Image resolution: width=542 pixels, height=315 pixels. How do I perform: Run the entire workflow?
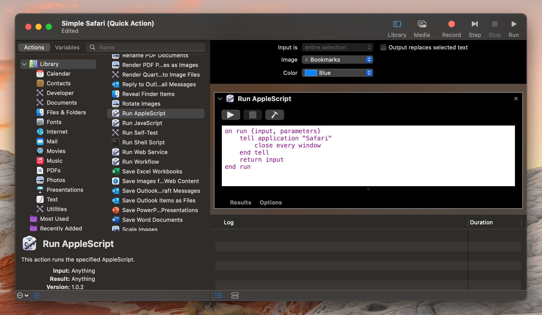point(513,24)
